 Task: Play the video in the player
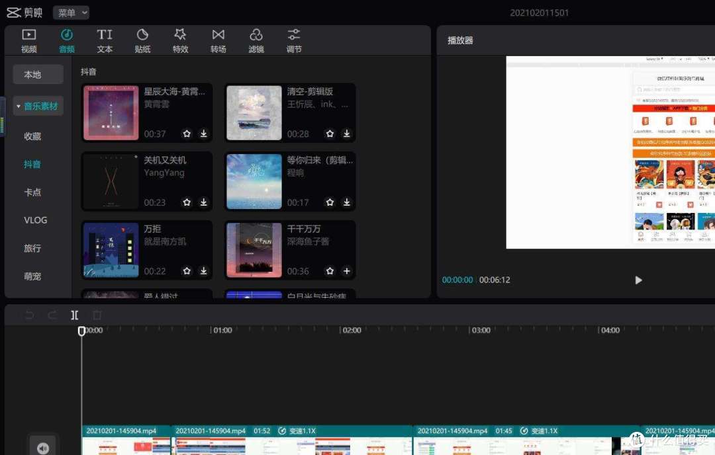[x=638, y=280]
